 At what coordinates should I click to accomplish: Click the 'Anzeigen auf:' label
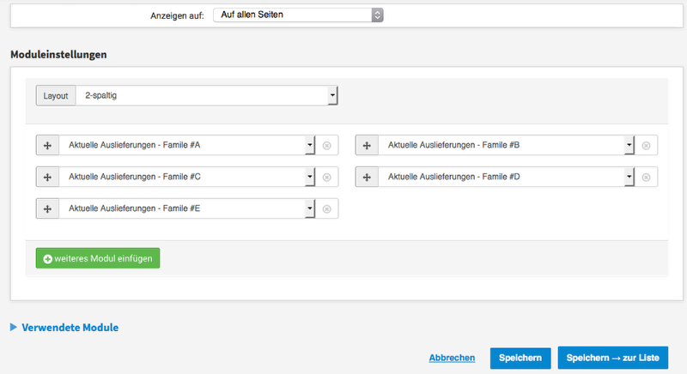tap(177, 15)
